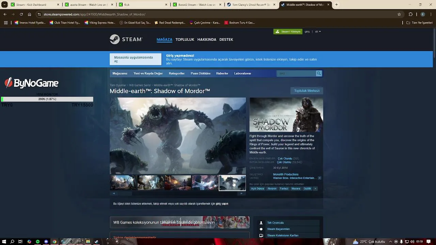The width and height of the screenshot is (436, 245).
Task: Click the Chrome taskbar icon
Action: coord(54,242)
